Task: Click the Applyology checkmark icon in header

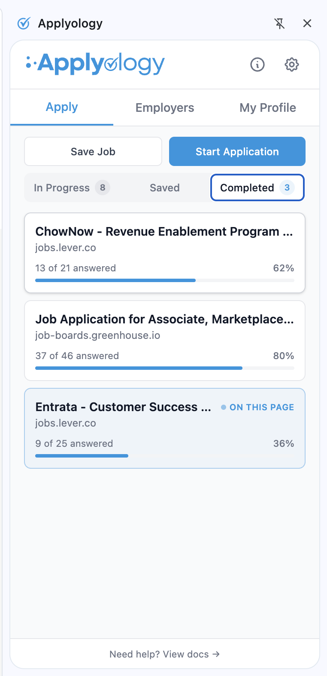Action: click(24, 23)
